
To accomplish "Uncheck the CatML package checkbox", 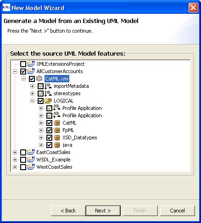I will 49,123.
